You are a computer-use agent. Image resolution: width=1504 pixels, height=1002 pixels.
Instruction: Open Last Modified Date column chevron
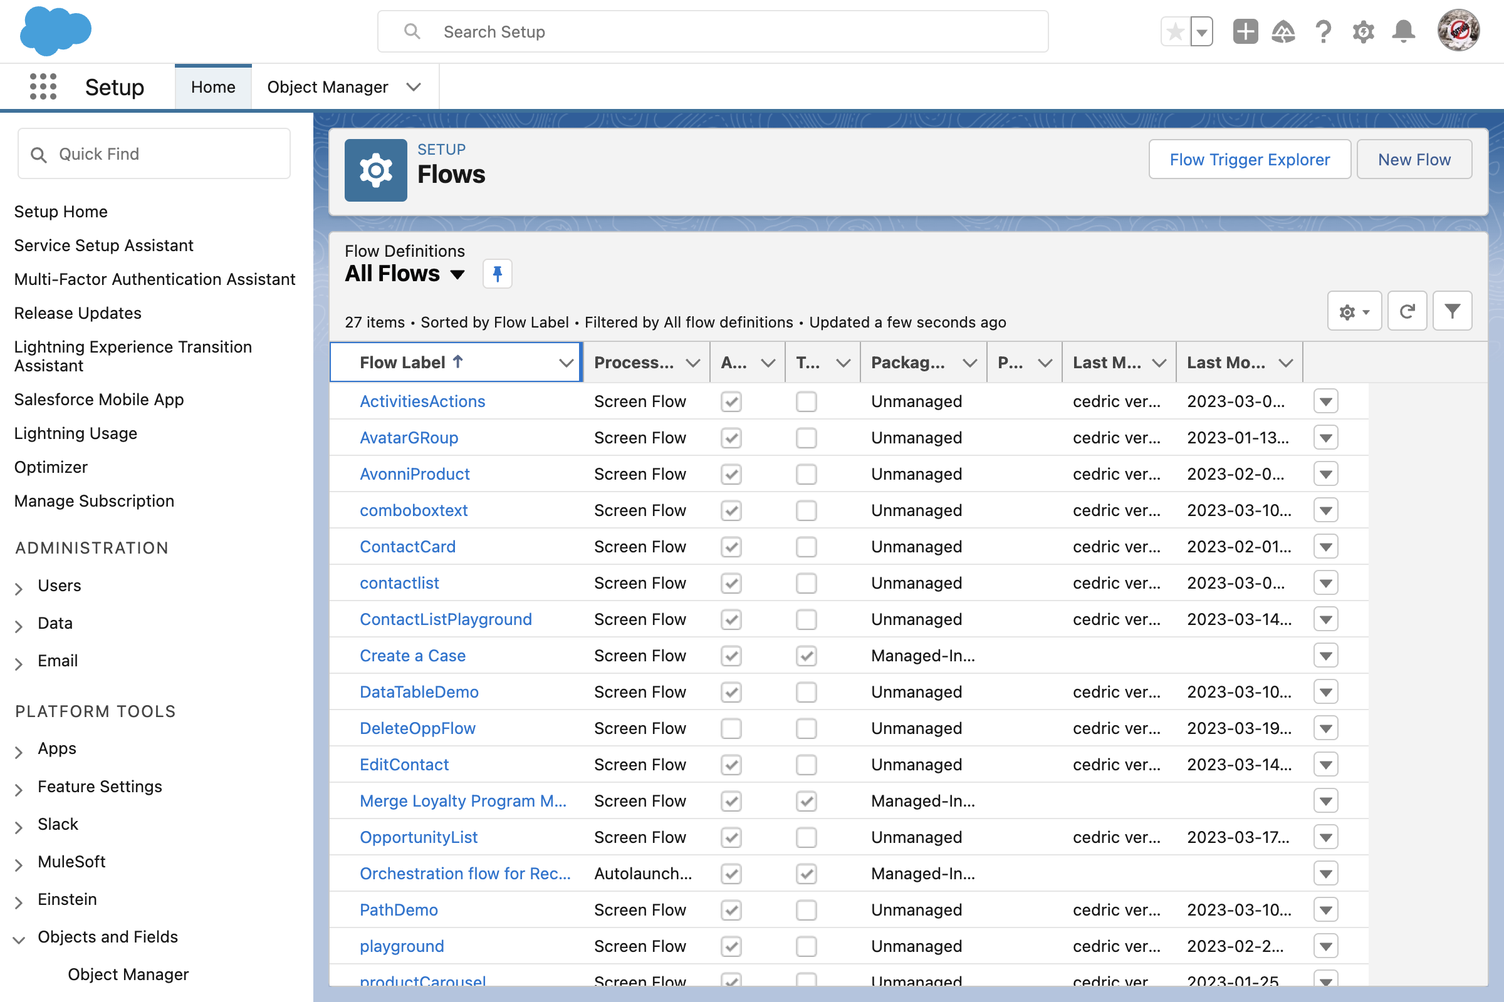click(1285, 363)
